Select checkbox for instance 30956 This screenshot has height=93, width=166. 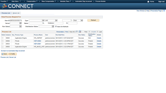[3, 41]
